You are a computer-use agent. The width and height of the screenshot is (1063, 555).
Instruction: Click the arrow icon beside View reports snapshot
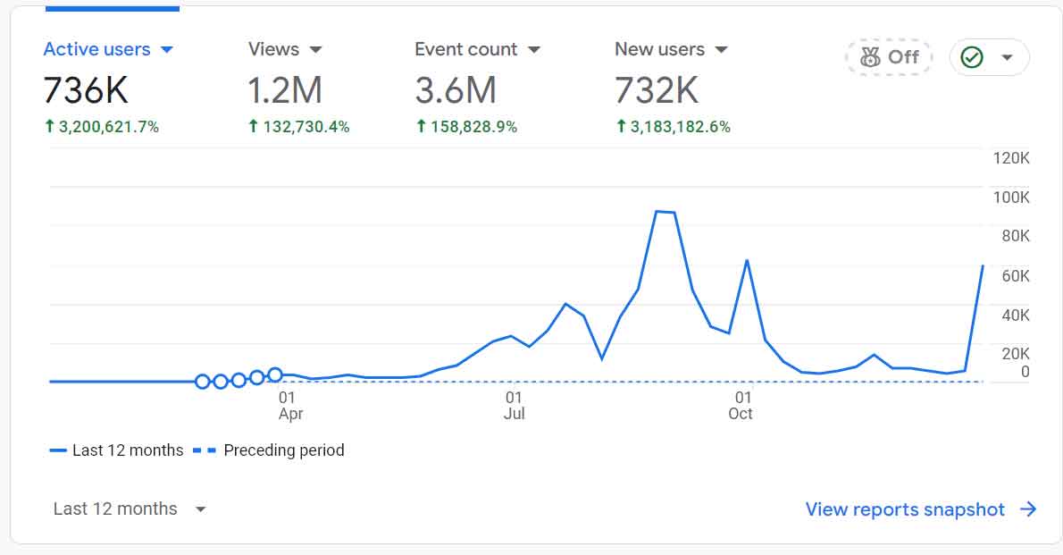tap(1028, 509)
